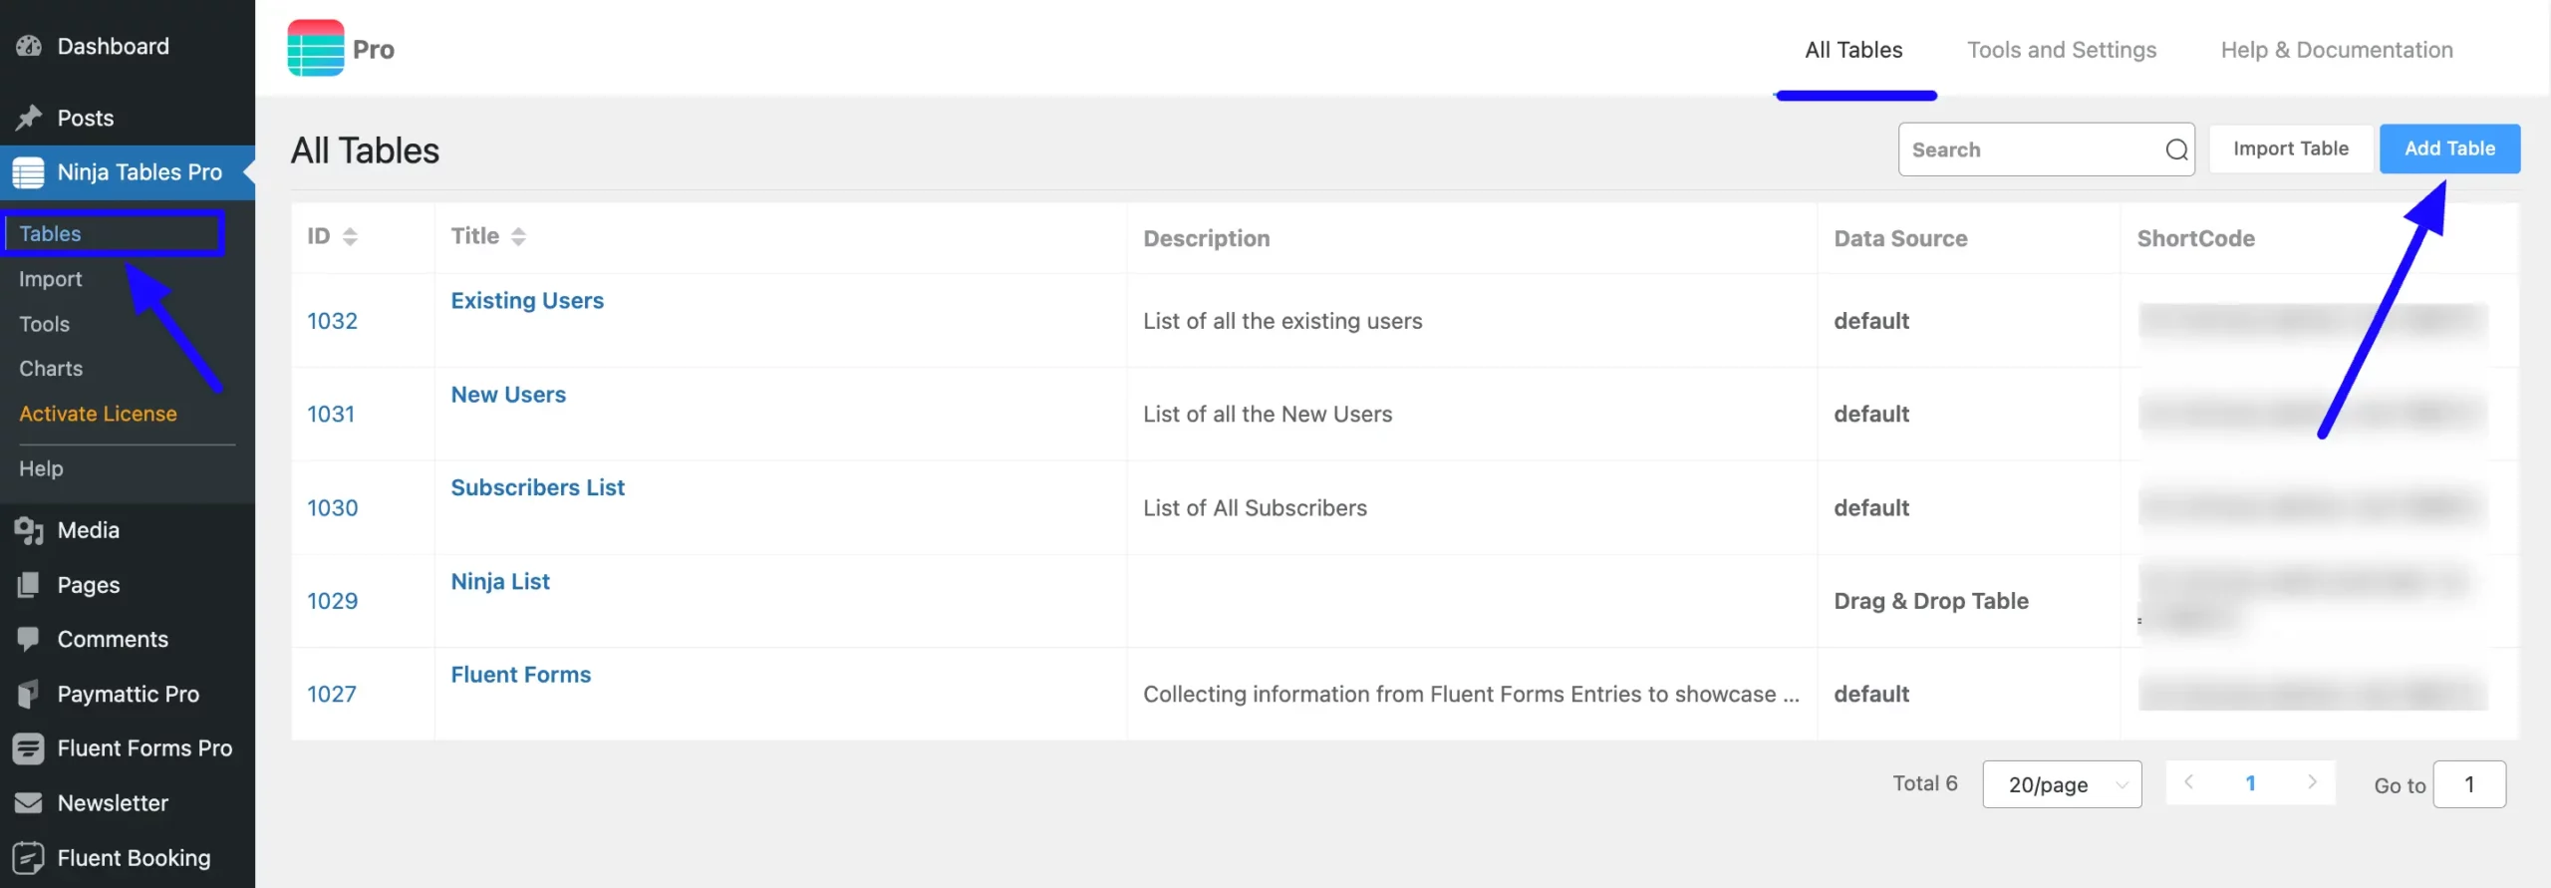Click the Import Table button
The width and height of the screenshot is (2551, 888).
pyautogui.click(x=2290, y=148)
